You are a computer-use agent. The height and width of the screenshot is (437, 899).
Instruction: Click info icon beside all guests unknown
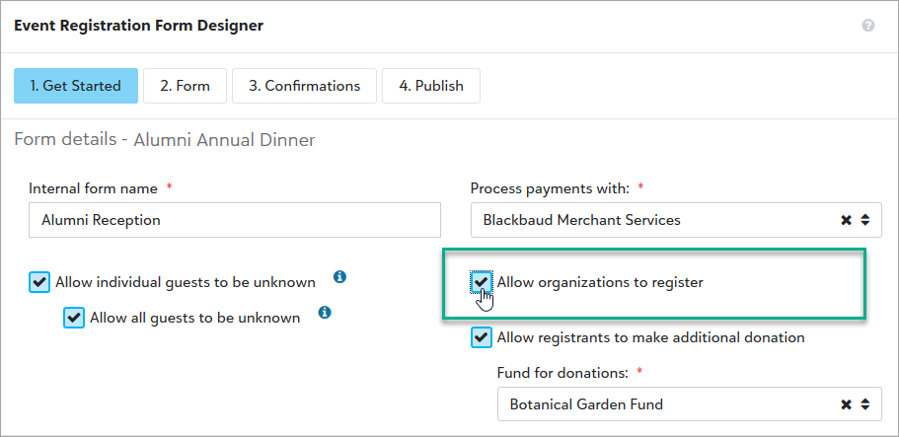coord(325,313)
